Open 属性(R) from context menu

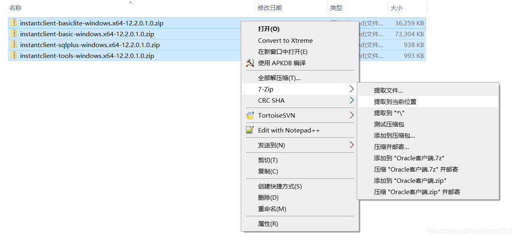pos(268,224)
